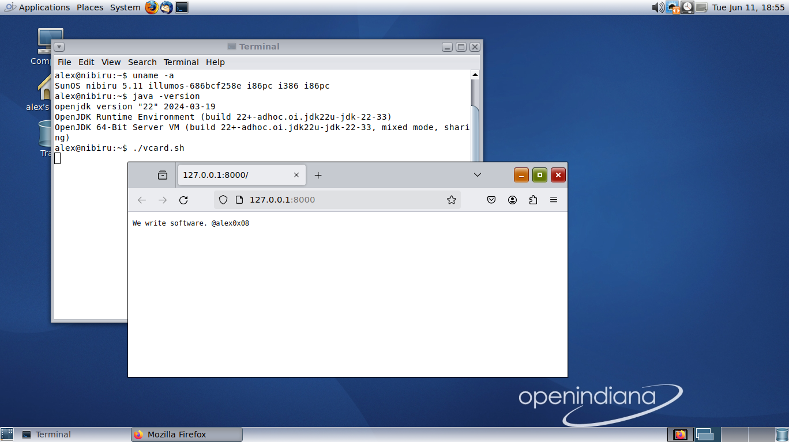Open Firefox hamburger application menu
Viewport: 789px width, 442px height.
click(x=554, y=200)
